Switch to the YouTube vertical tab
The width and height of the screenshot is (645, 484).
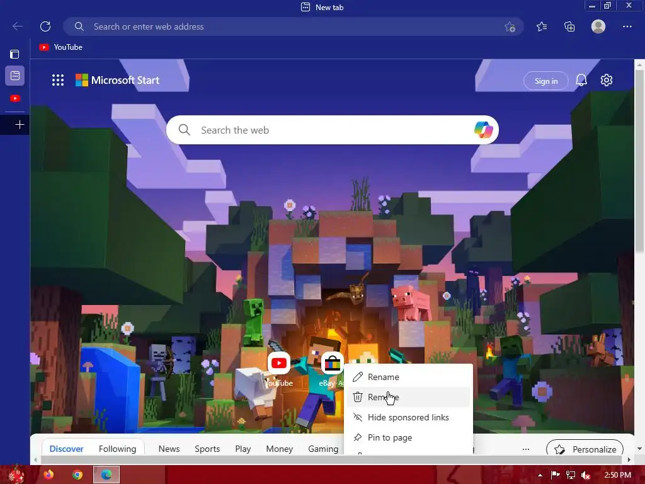pyautogui.click(x=15, y=98)
